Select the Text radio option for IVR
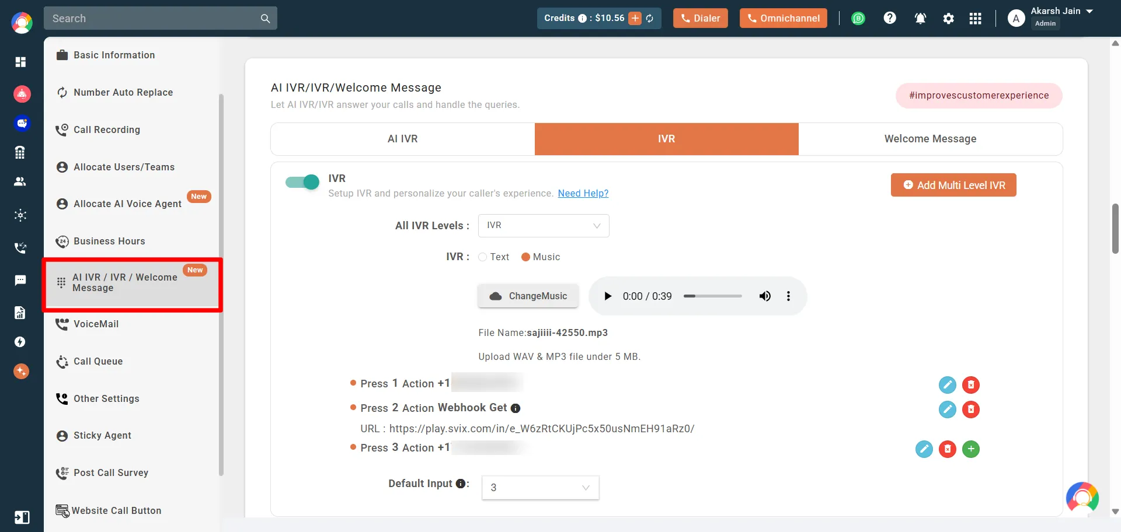 pyautogui.click(x=483, y=257)
